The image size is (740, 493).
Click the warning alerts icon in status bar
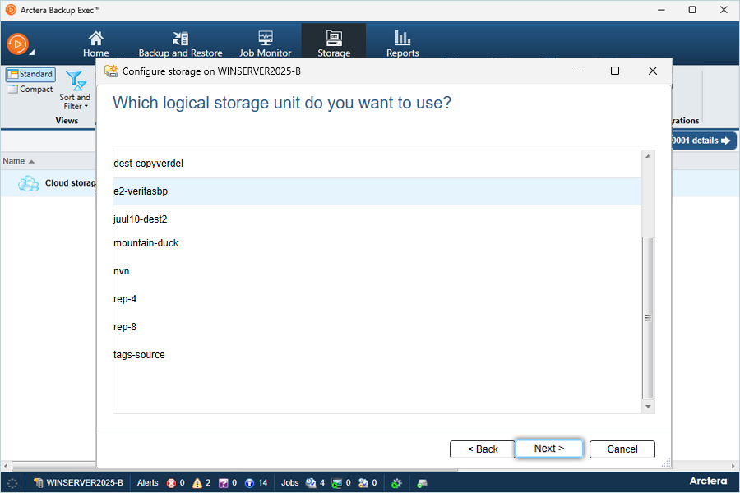[197, 483]
